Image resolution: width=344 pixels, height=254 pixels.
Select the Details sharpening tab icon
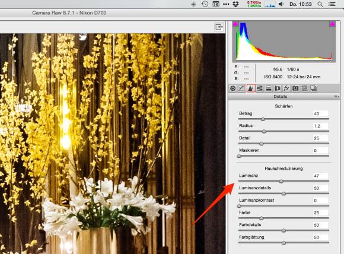click(x=251, y=88)
